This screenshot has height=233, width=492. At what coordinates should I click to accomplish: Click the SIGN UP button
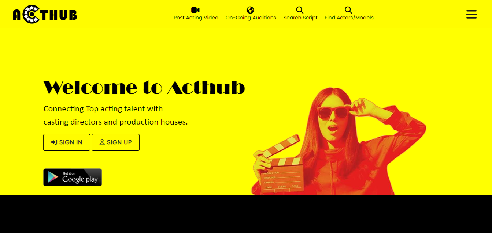pyautogui.click(x=115, y=142)
